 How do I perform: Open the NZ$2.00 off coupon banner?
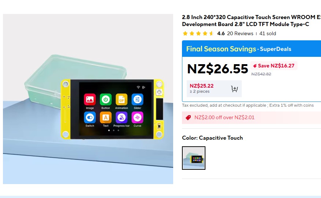coord(251,118)
